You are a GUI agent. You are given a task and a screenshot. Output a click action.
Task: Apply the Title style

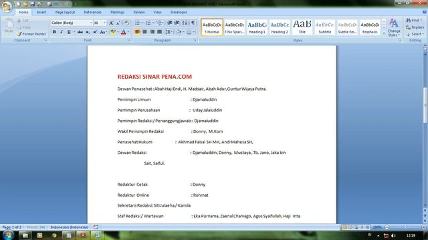(x=302, y=27)
